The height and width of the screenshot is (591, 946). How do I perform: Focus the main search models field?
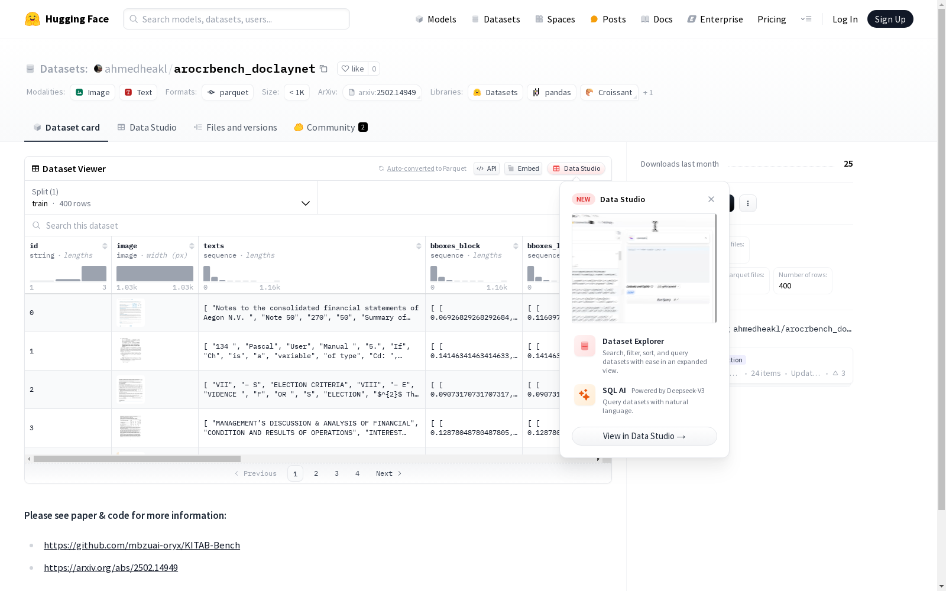tap(237, 19)
